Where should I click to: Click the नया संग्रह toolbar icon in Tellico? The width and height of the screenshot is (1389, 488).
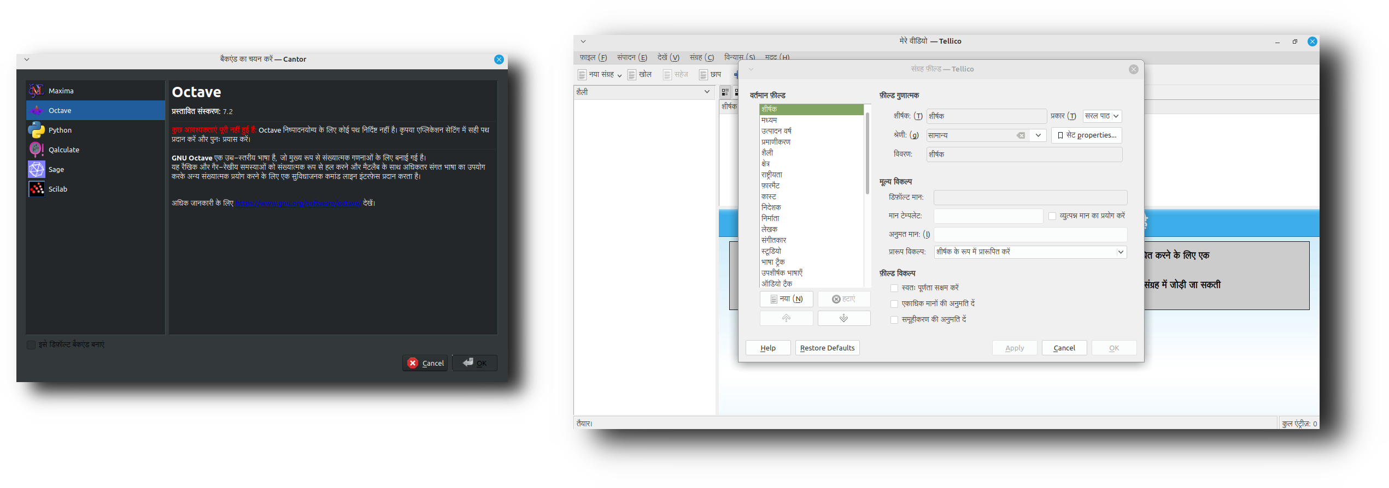(582, 75)
